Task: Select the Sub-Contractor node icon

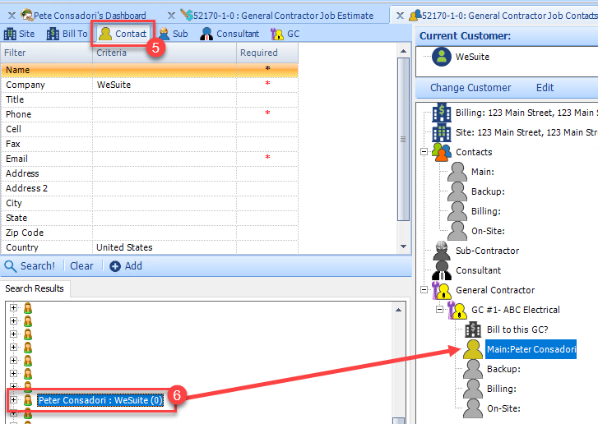Action: pos(442,251)
